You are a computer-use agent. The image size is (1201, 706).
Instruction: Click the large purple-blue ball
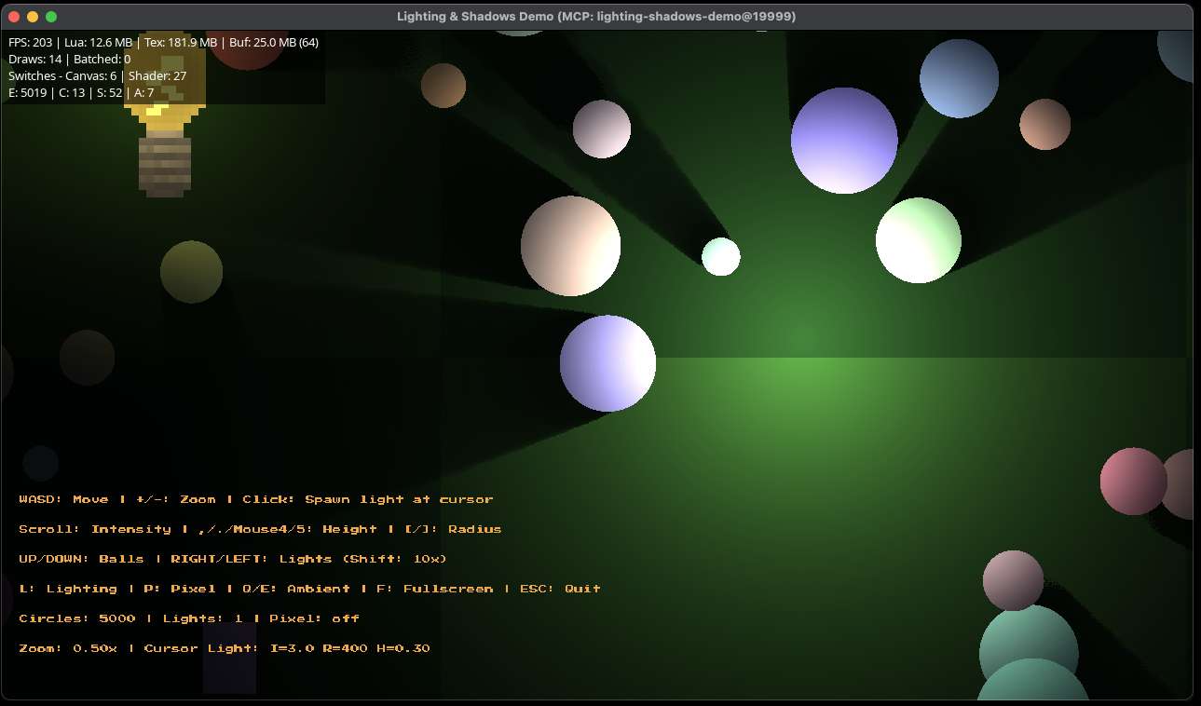click(x=844, y=141)
